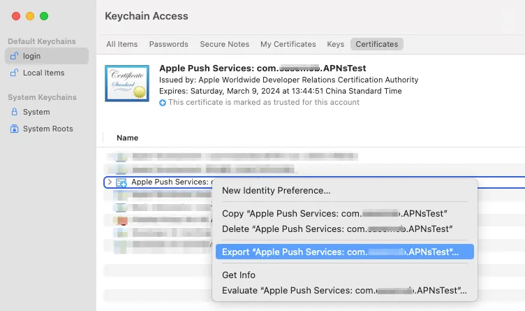This screenshot has height=311, width=525.
Task: Click the "Expires: Saturday, March 9, 2024" text
Action: point(280,91)
